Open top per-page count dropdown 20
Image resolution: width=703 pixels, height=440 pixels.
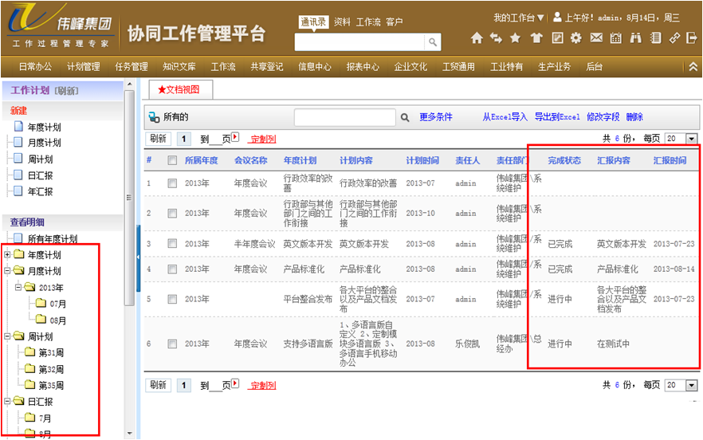coord(691,139)
